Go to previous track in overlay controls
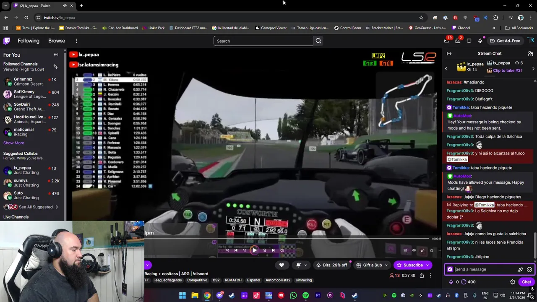This screenshot has width=537, height=302. click(236, 250)
